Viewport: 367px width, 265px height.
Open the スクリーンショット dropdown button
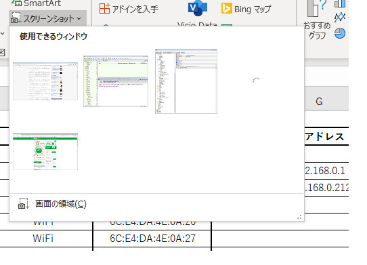(x=47, y=18)
